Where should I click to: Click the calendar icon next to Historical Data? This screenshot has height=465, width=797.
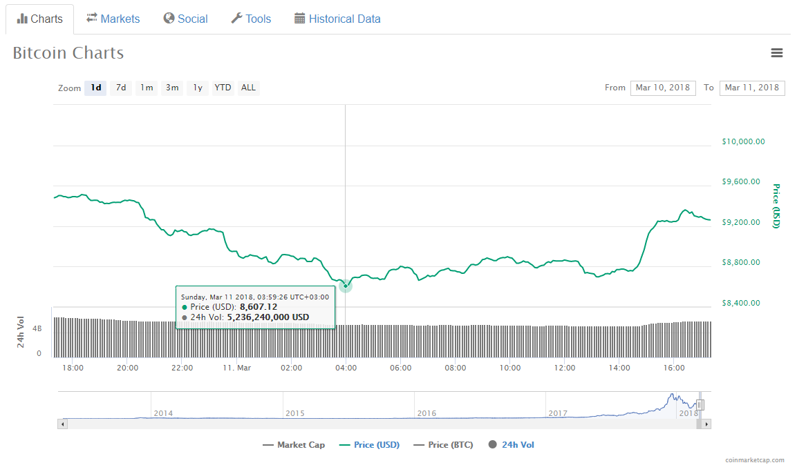point(300,19)
